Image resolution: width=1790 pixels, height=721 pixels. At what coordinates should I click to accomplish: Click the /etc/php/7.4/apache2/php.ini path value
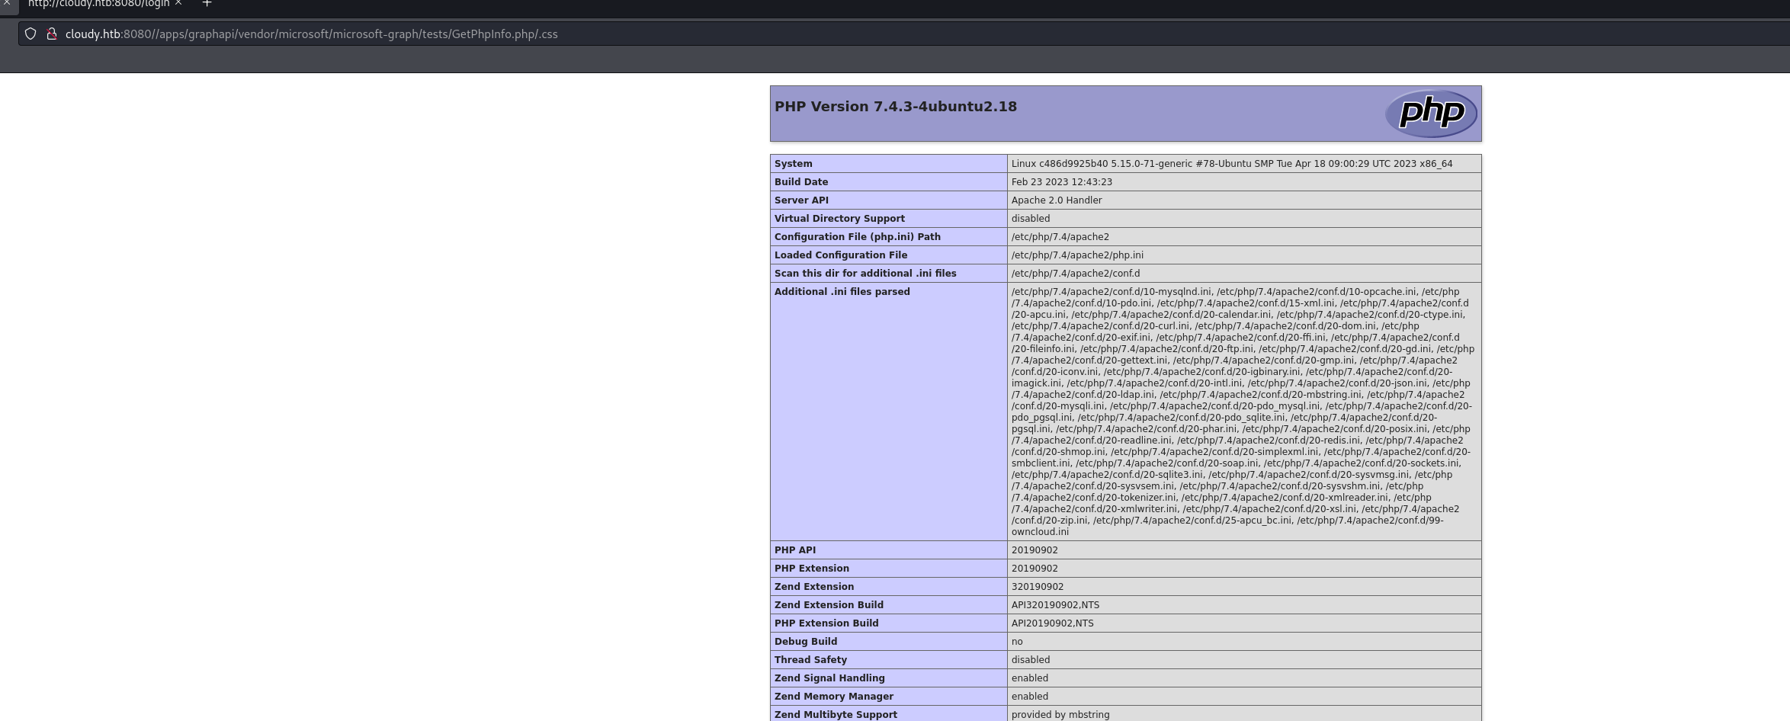coord(1076,255)
